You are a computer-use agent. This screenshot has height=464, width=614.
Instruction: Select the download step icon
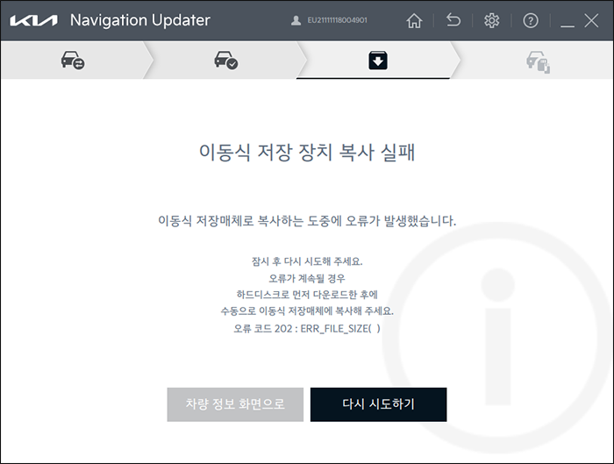[x=378, y=61]
